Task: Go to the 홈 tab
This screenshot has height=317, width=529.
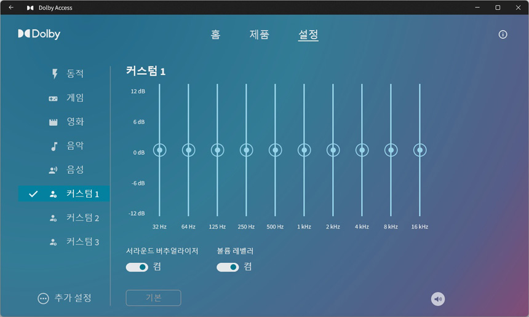Action: [215, 35]
